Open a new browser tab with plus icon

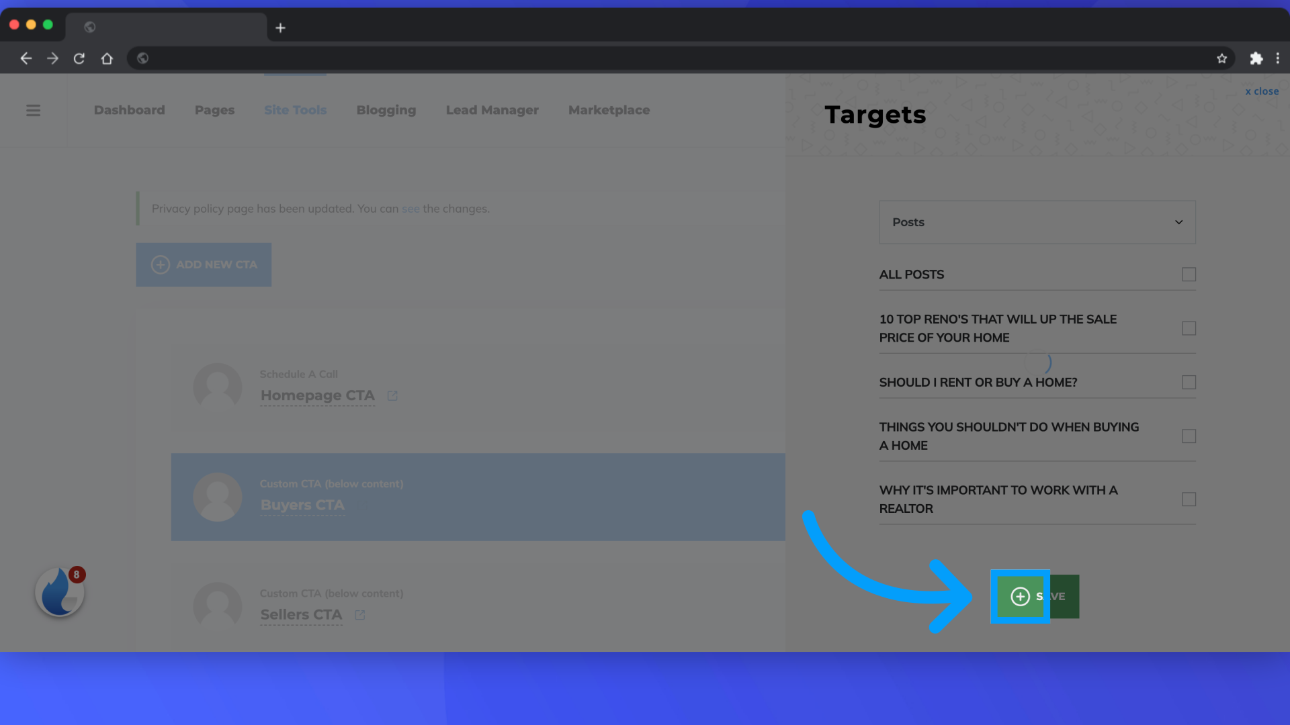(x=281, y=28)
